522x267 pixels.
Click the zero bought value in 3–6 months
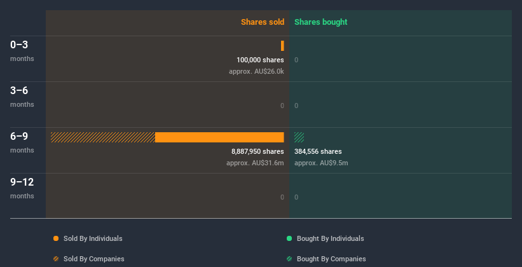pos(296,106)
